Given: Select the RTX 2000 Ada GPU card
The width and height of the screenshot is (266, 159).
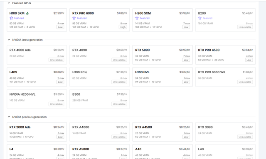Looking at the screenshot, I should [37, 132].
